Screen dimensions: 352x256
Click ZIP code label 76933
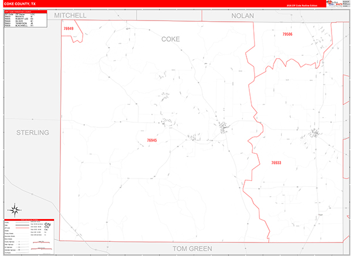click(276, 163)
